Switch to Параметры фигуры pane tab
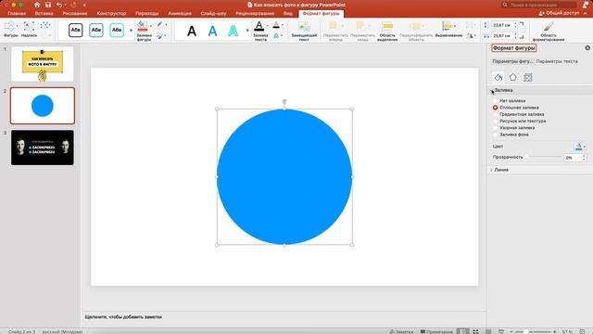 512,61
